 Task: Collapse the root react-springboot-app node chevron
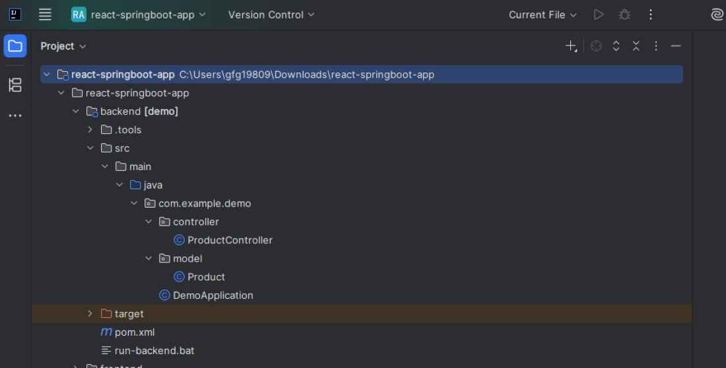pyautogui.click(x=47, y=75)
